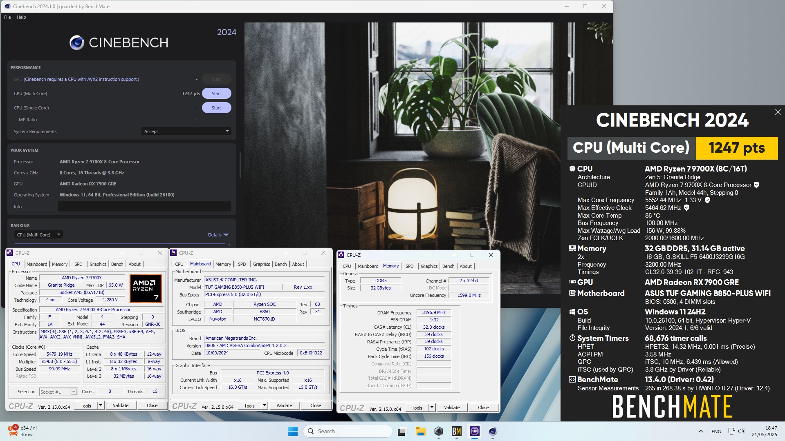Click the Cinebench taskbar icon

(x=492, y=431)
